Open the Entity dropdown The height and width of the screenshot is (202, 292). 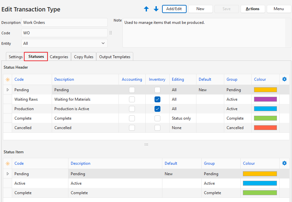(103, 43)
